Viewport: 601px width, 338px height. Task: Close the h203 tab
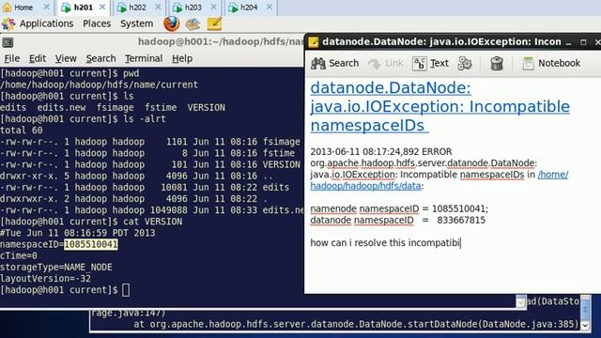pos(214,7)
